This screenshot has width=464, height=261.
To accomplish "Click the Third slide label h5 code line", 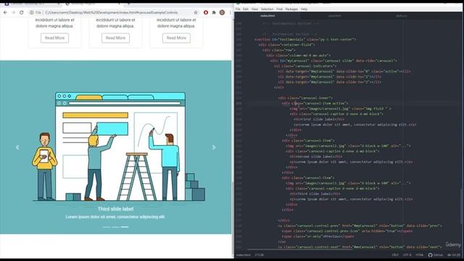I will [315, 194].
